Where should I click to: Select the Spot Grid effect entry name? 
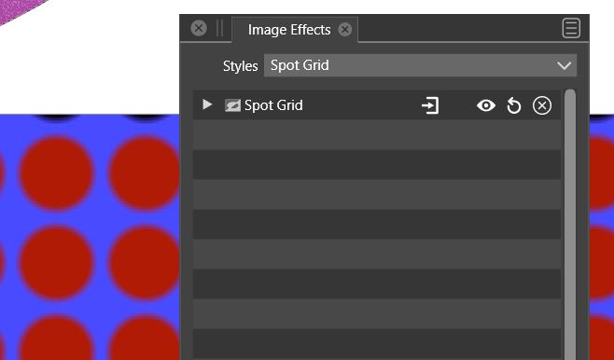point(273,105)
